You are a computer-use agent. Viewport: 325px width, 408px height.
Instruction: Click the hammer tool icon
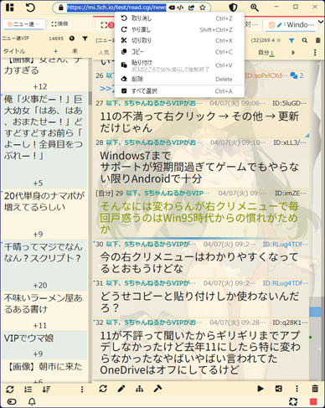point(157,389)
